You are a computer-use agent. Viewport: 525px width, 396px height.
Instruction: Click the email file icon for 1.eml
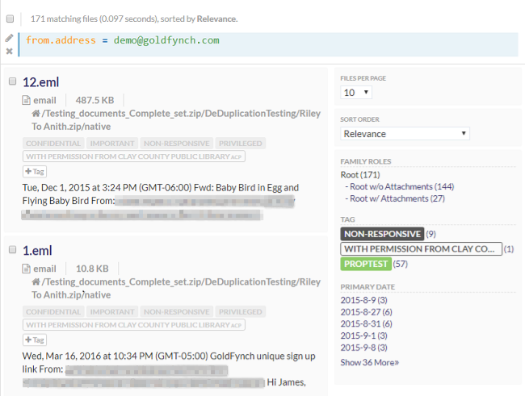27,269
